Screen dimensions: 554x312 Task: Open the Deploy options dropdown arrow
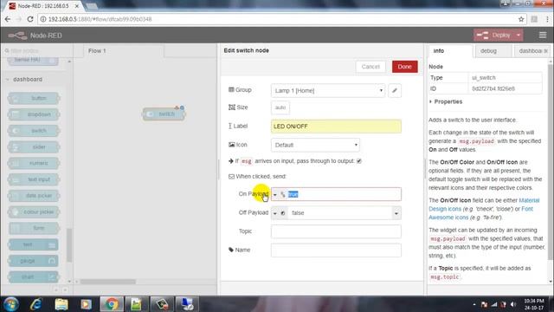coord(519,35)
